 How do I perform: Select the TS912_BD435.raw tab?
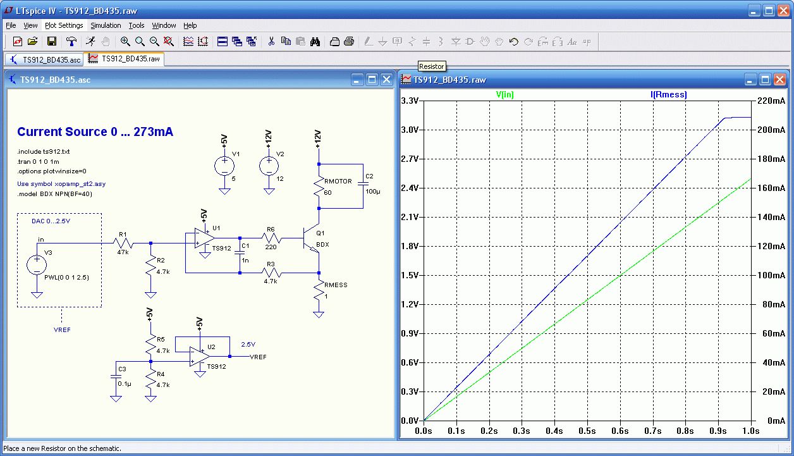point(125,59)
